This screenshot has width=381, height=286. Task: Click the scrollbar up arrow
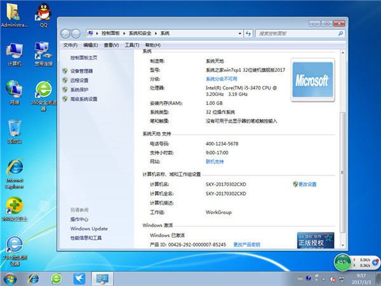click(x=342, y=53)
